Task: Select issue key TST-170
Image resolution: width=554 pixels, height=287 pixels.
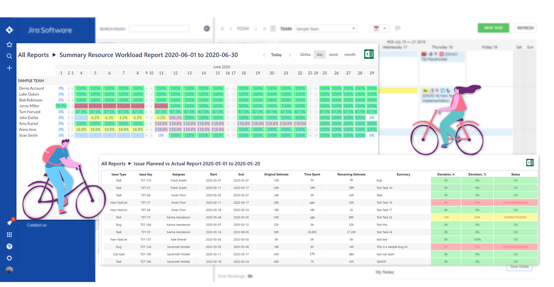Action: 146,181
